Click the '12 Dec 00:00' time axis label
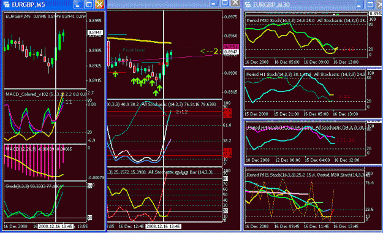The image size is (383, 233). 288,160
